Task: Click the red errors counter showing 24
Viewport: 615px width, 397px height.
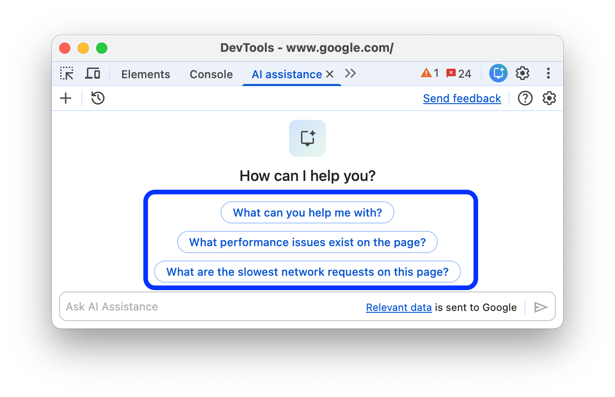Action: [x=458, y=74]
